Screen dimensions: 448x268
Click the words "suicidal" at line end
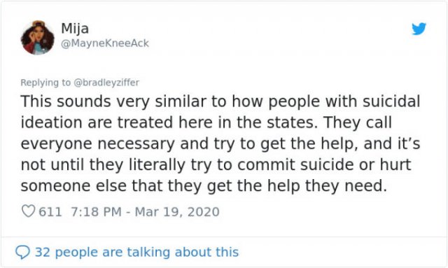coord(391,101)
